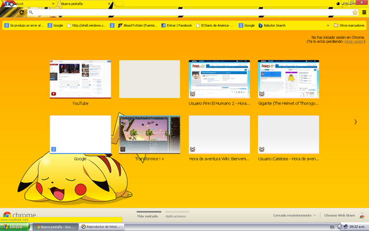Switch to the Aplicaciones section
This screenshot has width=369, height=231.
(x=175, y=216)
